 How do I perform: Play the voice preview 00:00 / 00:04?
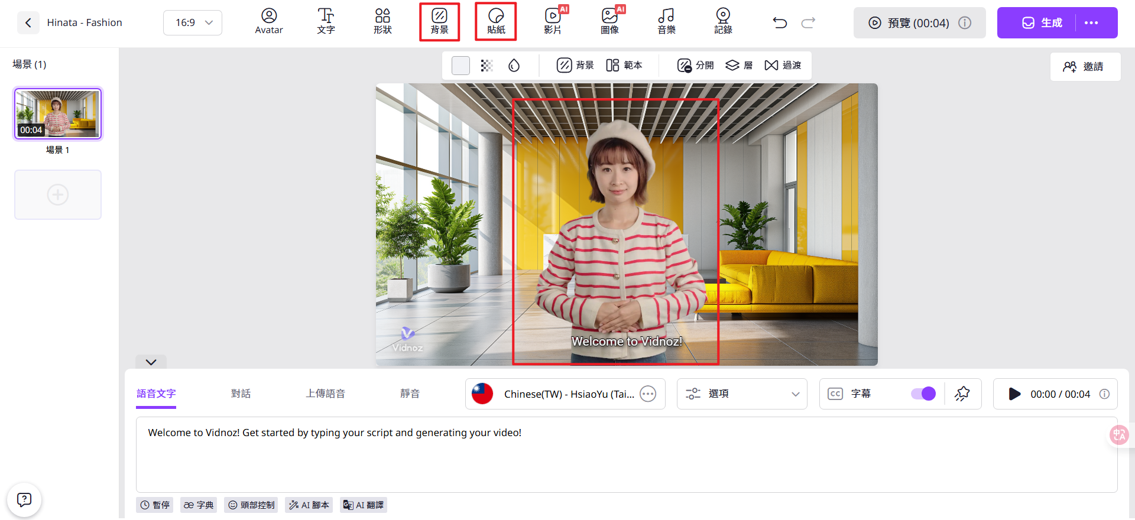(1014, 394)
